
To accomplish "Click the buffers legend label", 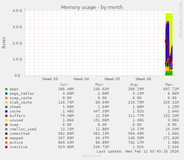I will tap(17, 116).
